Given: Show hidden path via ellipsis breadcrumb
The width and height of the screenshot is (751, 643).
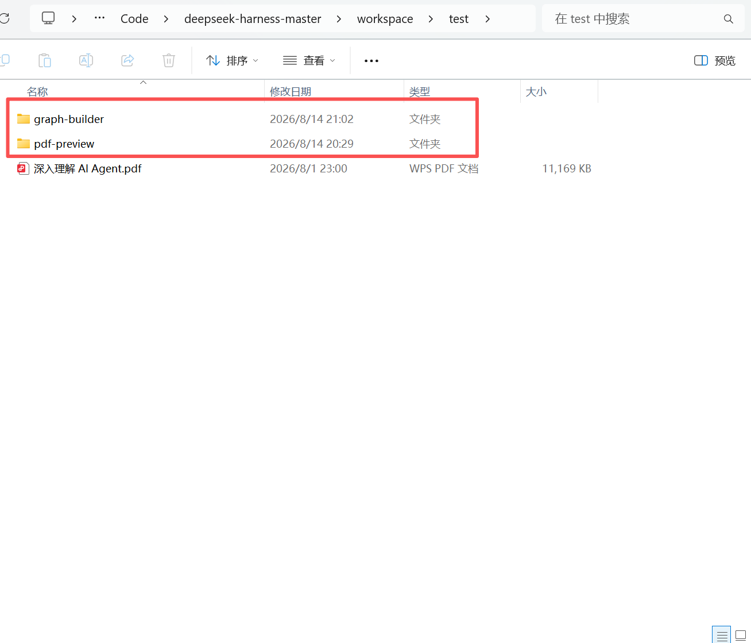Looking at the screenshot, I should click(99, 18).
